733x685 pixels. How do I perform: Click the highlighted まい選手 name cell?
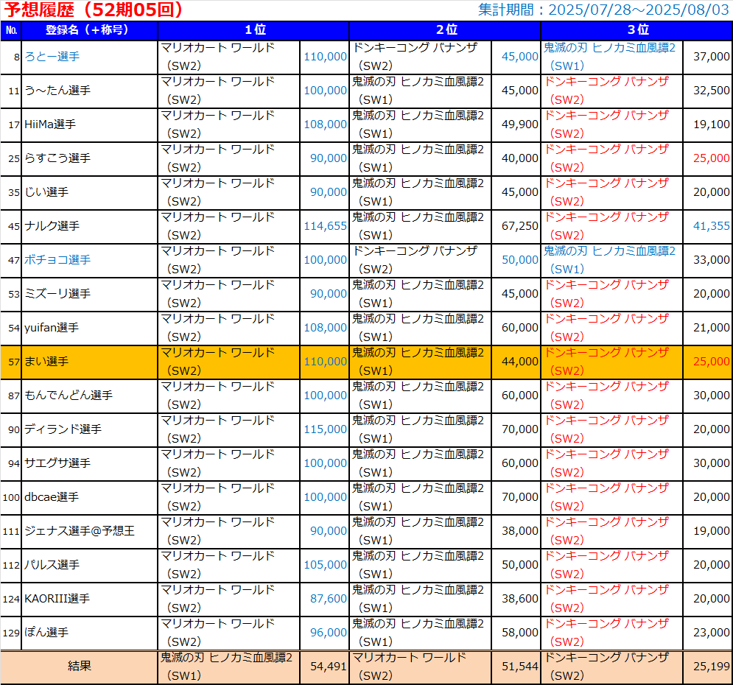(x=89, y=362)
